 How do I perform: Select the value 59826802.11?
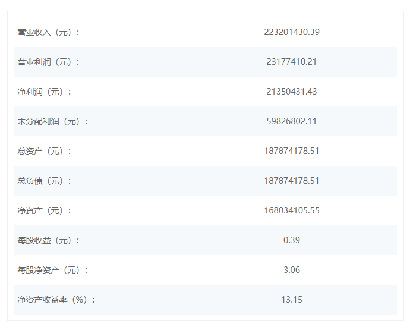tap(292, 121)
